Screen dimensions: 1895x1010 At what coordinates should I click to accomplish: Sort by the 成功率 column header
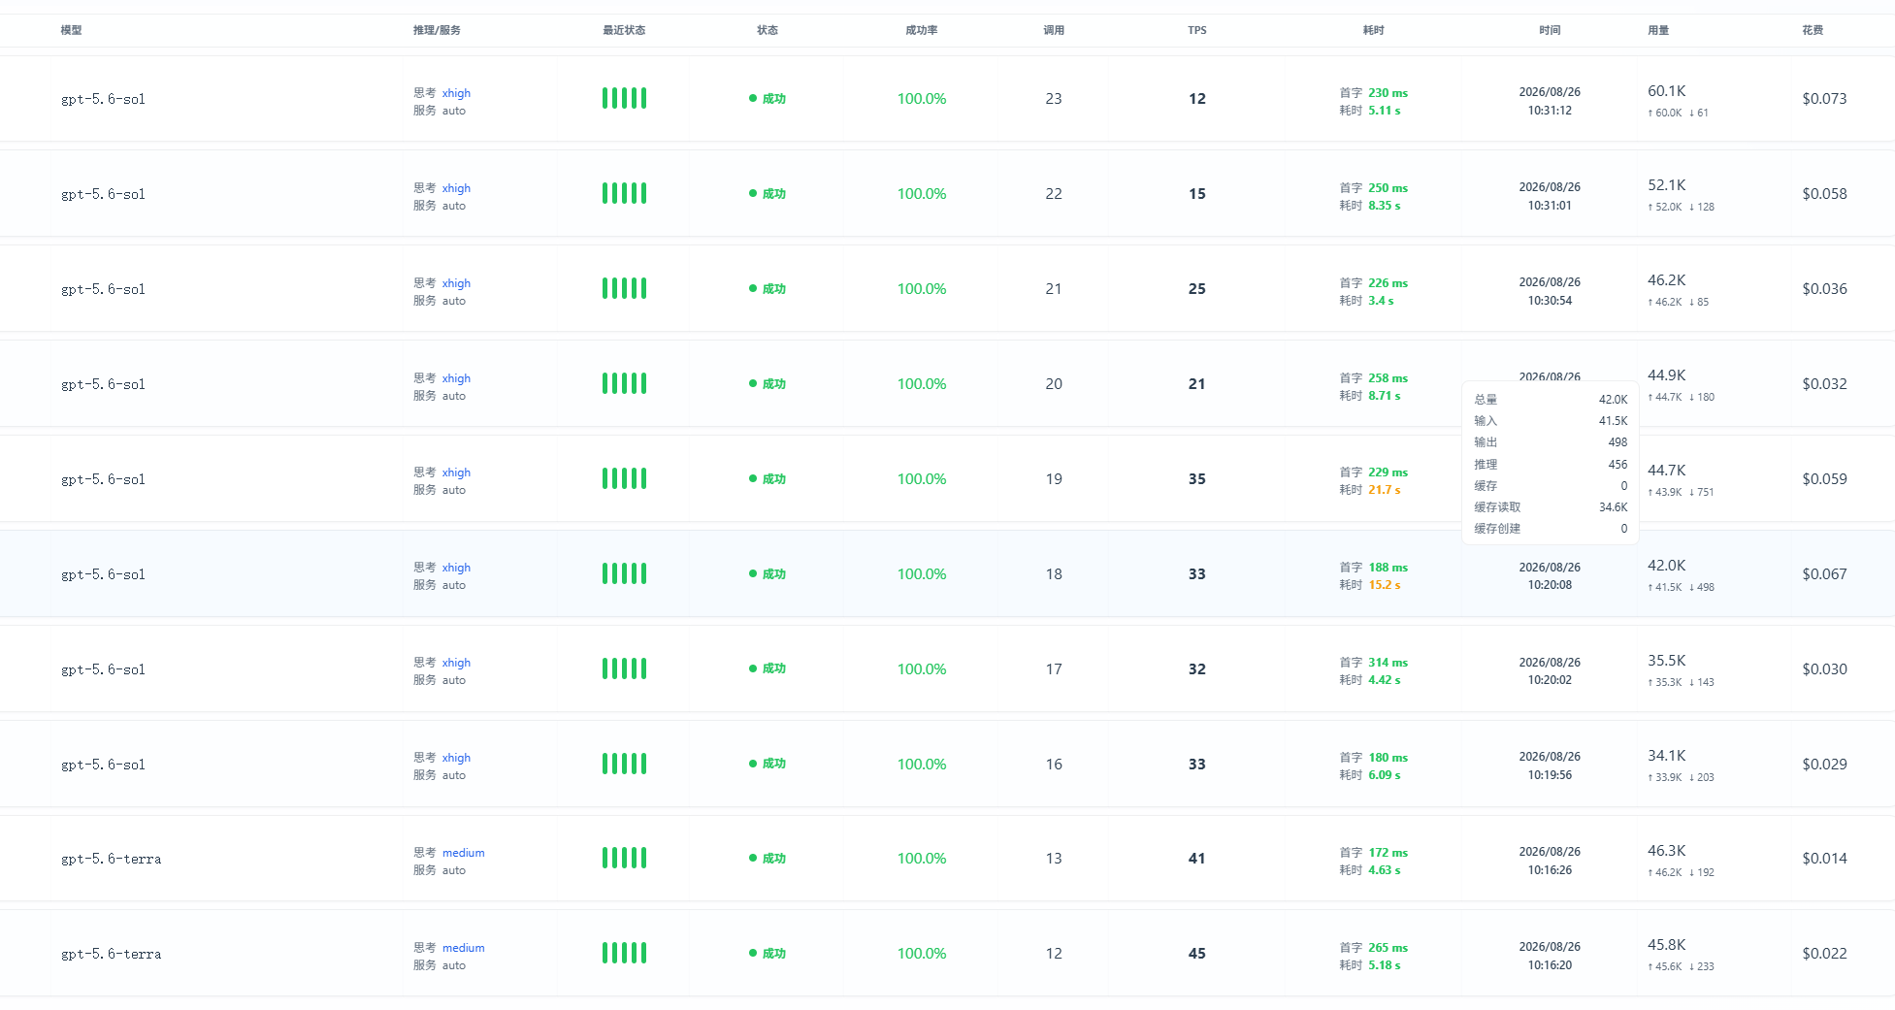pos(922,30)
